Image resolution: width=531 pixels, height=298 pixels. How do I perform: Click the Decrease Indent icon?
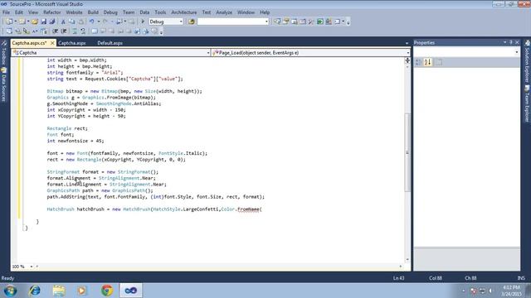point(55,31)
